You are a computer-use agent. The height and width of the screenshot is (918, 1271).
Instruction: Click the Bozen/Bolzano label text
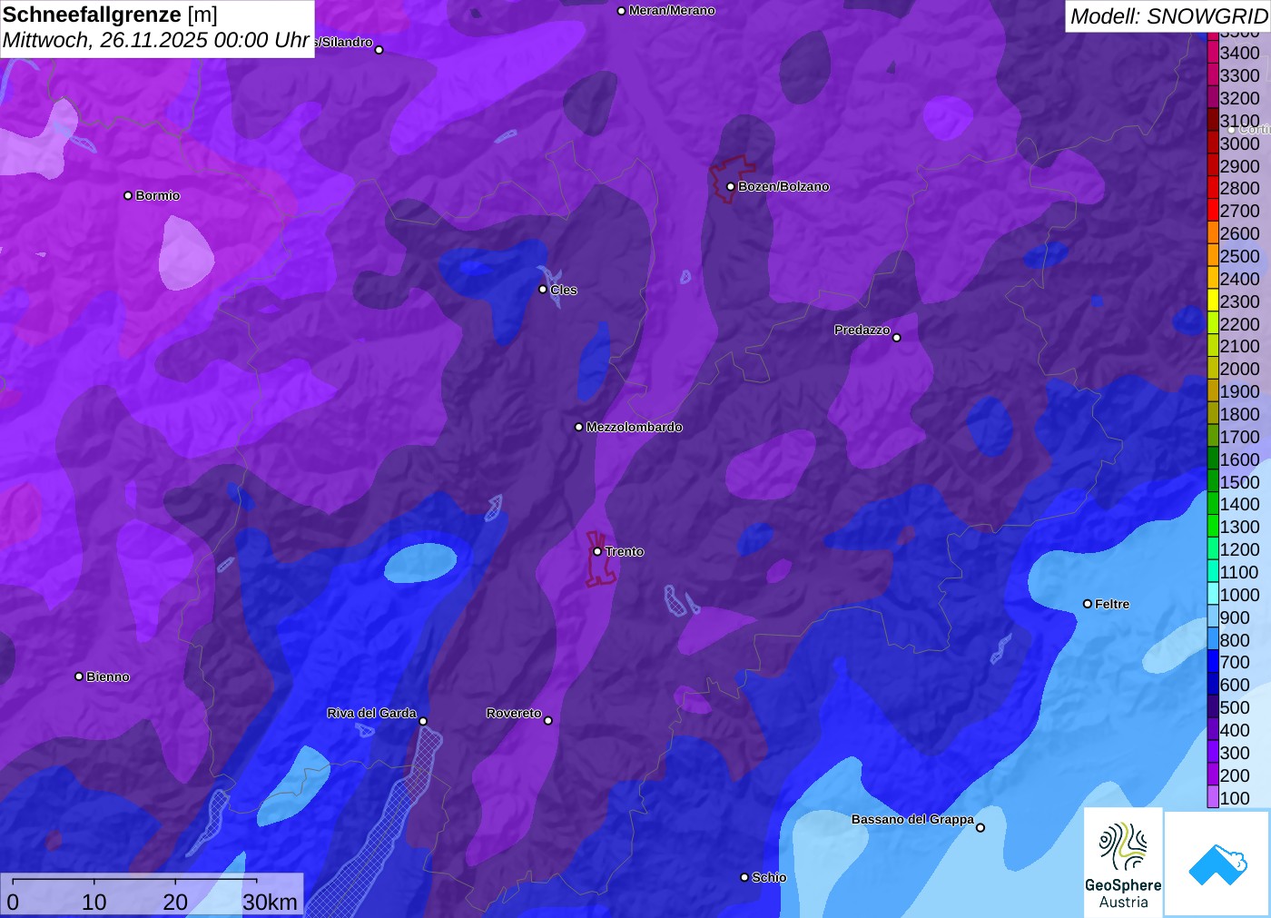click(x=783, y=186)
